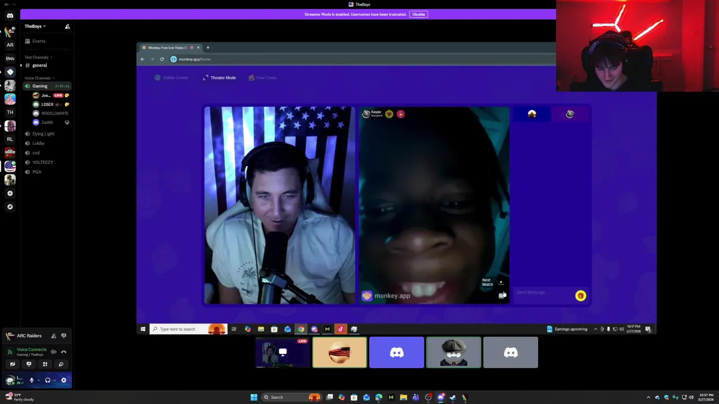
Task: Mute microphone in user panel
Action: pos(31,380)
